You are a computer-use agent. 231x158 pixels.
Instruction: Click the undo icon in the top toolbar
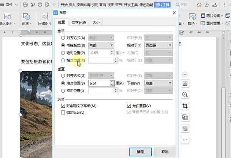tap(33, 5)
